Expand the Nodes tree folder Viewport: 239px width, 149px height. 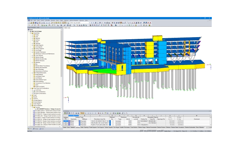(32, 35)
